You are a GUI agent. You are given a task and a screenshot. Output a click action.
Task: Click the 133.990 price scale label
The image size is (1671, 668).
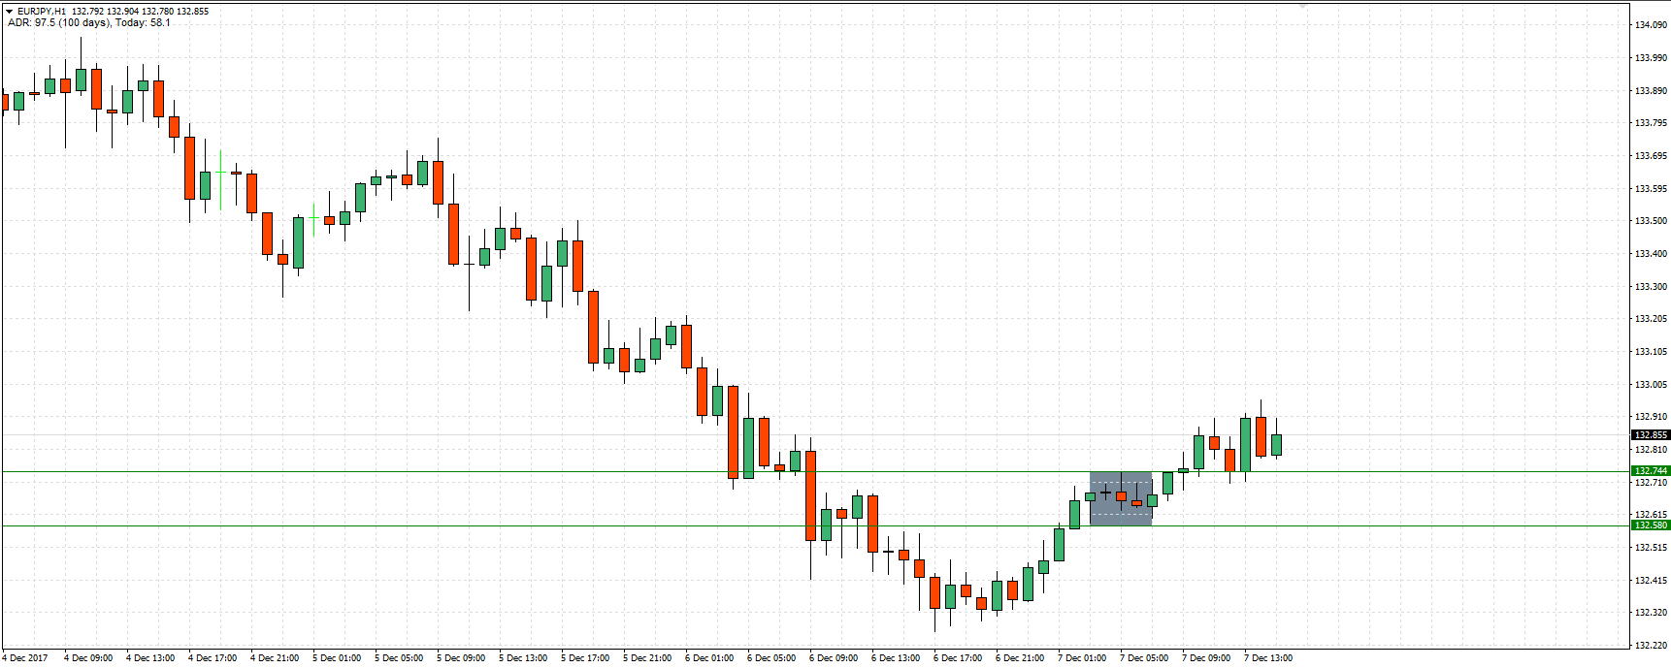pos(1651,58)
